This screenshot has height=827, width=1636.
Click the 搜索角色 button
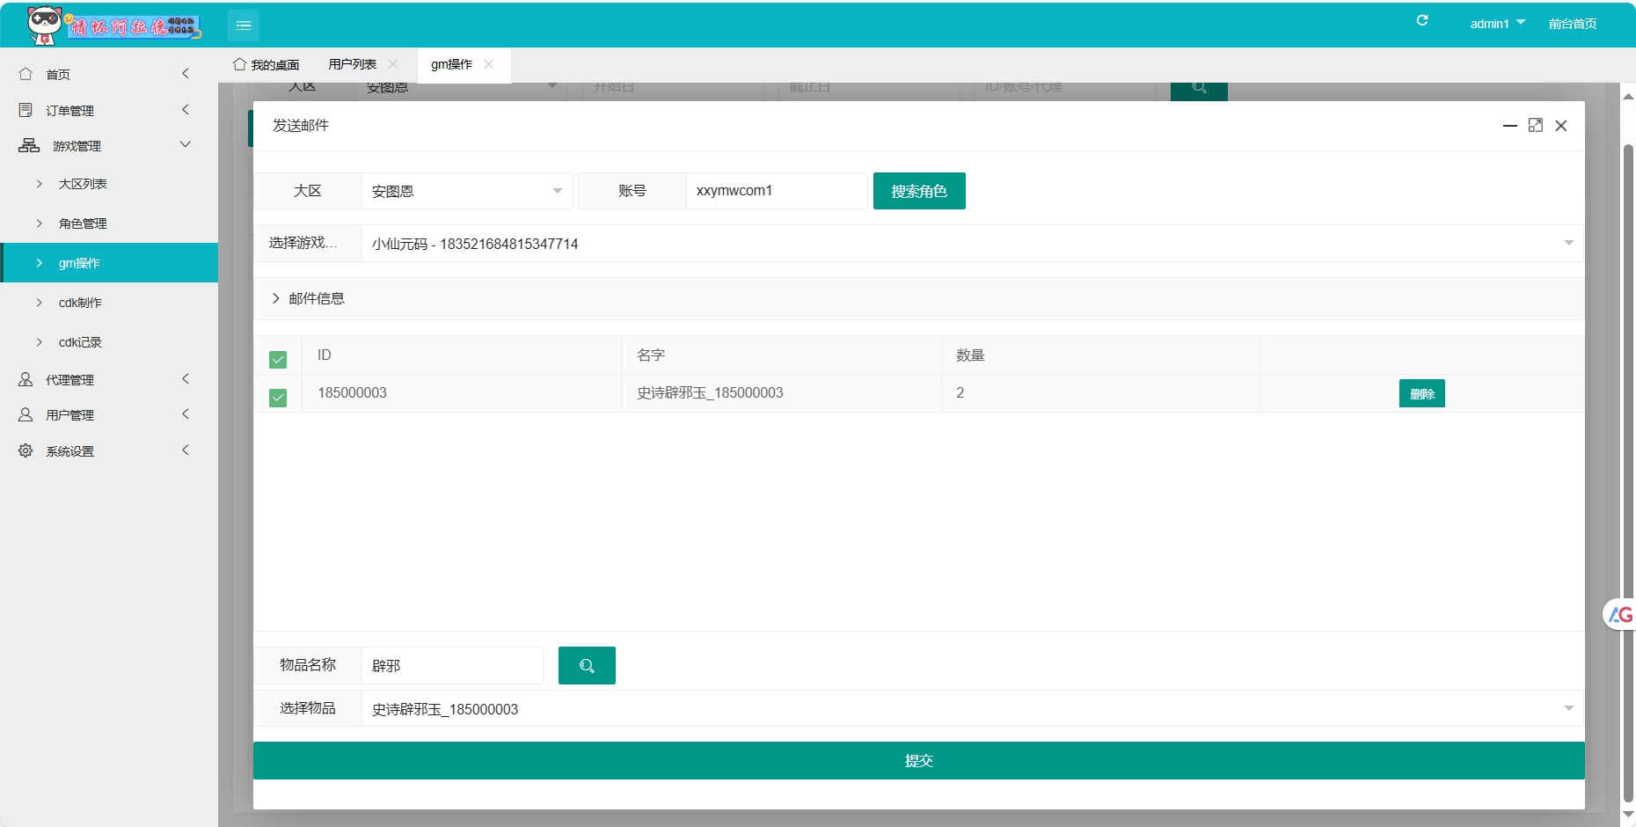(919, 191)
